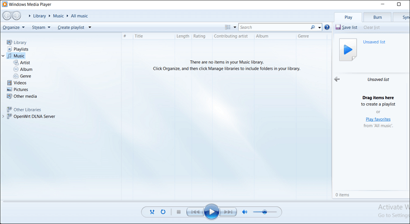Click the forward navigation arrow
410x224 pixels.
point(16,16)
